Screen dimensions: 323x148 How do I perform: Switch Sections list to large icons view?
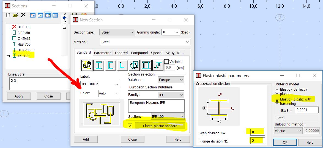point(33,15)
